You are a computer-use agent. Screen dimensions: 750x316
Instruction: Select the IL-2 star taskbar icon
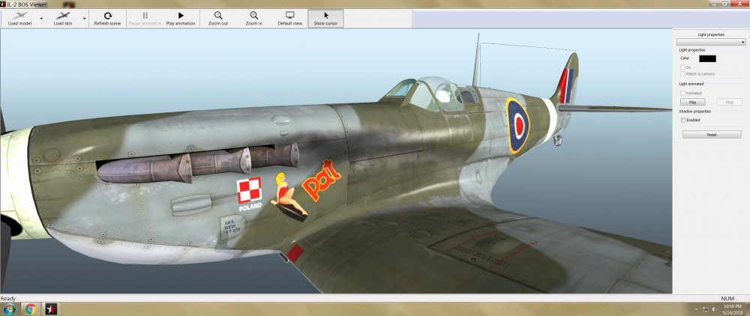(51, 309)
